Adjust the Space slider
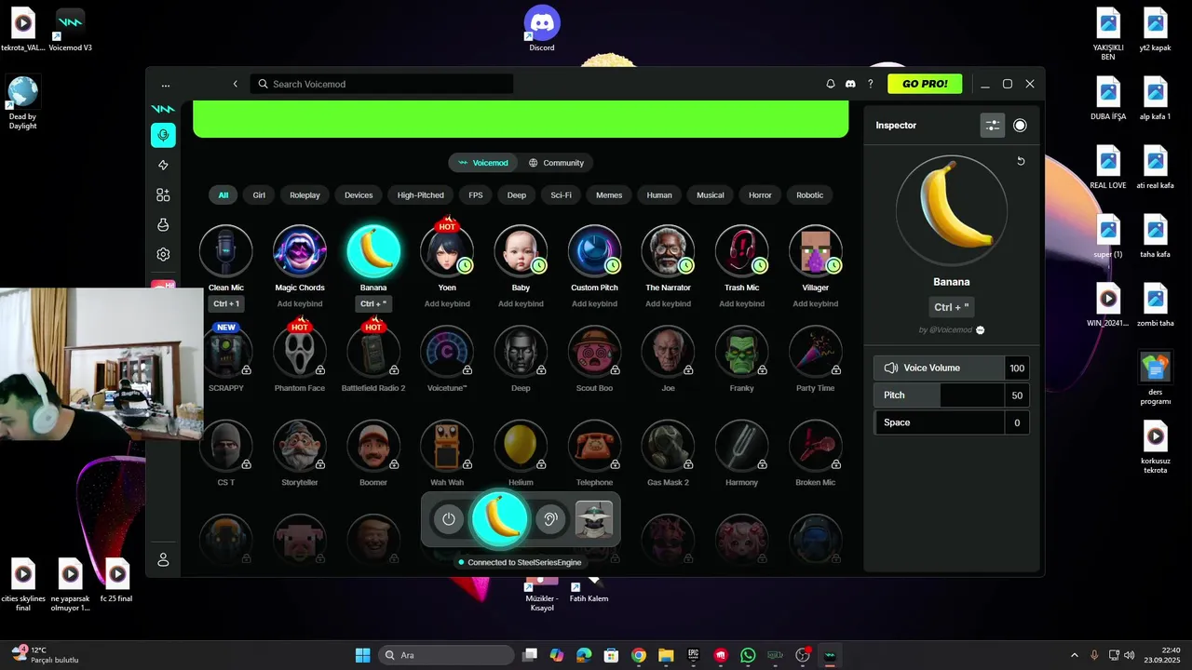 pyautogui.click(x=952, y=422)
